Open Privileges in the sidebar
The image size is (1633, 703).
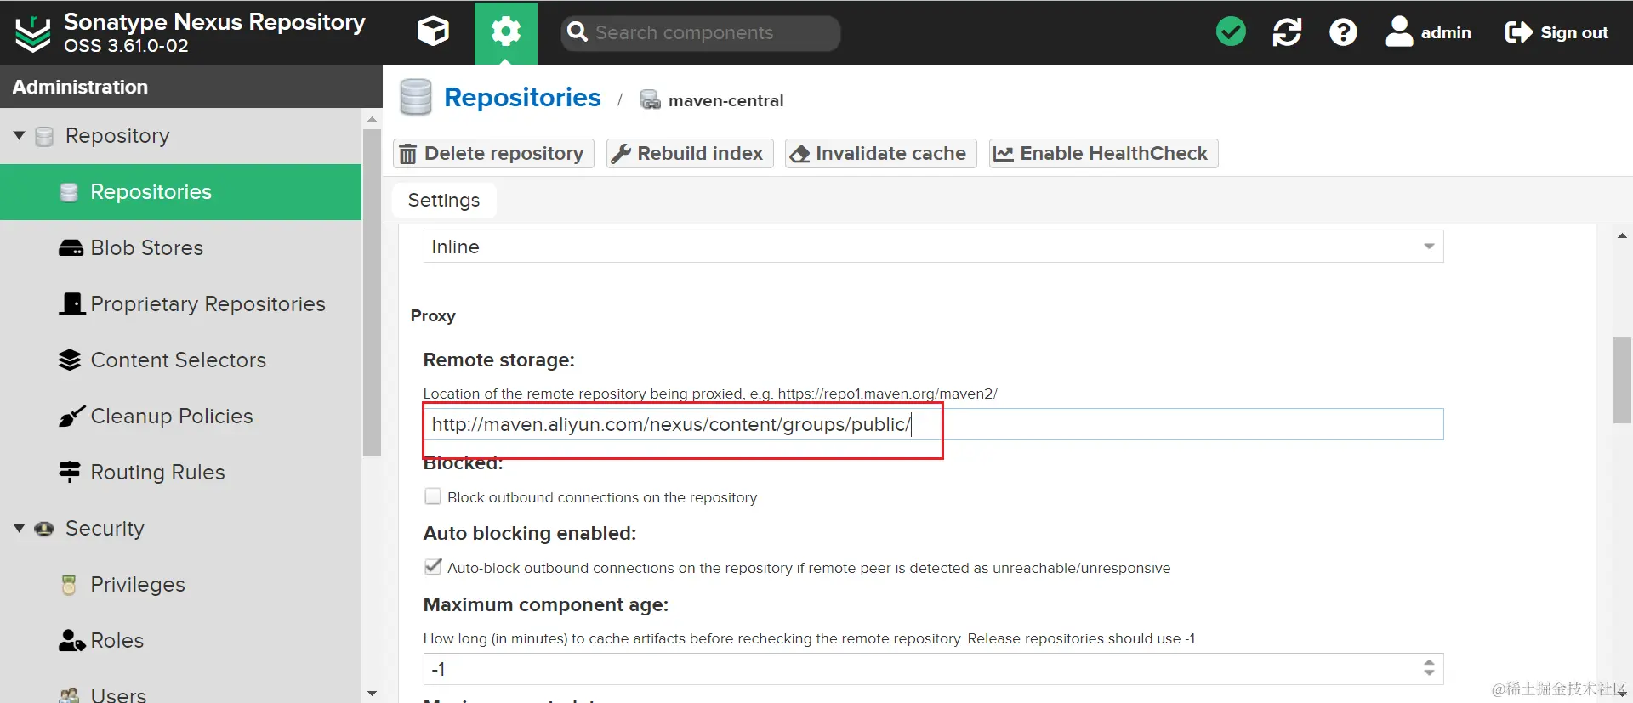tap(180, 585)
